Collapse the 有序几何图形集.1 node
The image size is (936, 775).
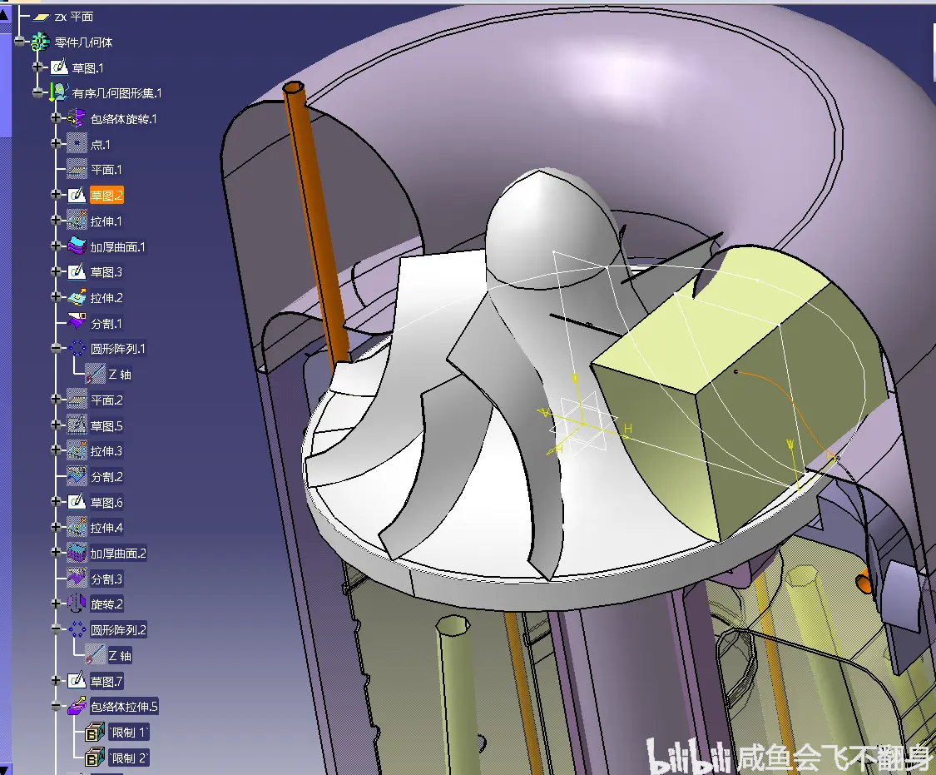[x=37, y=93]
